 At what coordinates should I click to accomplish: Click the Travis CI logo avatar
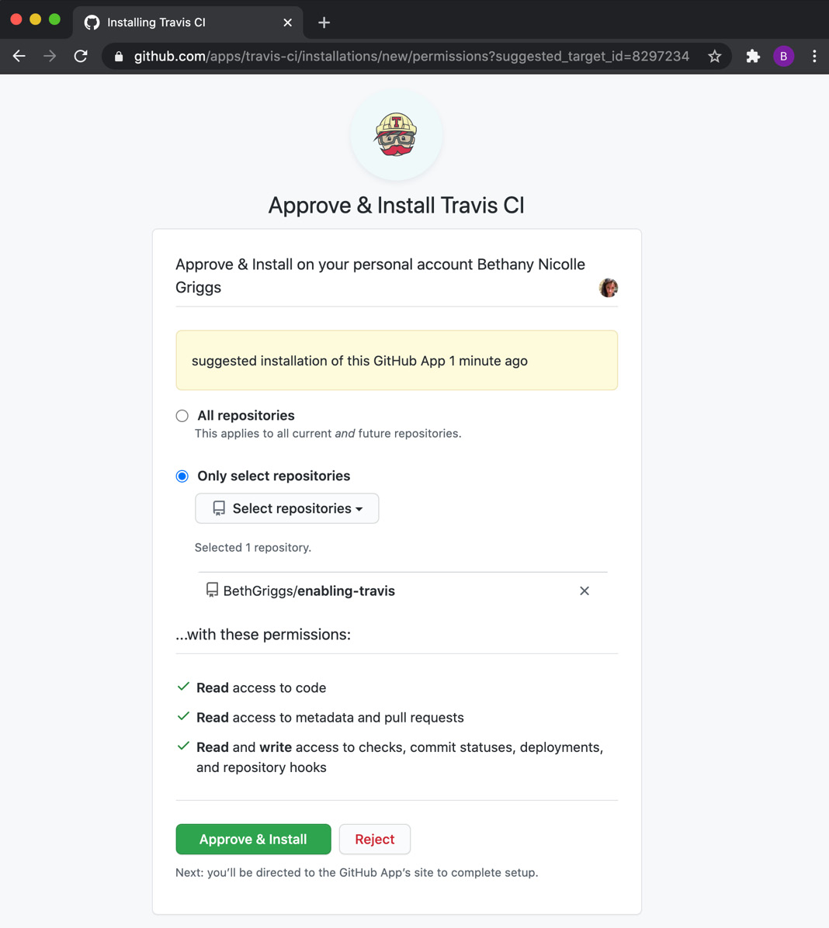[x=396, y=135]
